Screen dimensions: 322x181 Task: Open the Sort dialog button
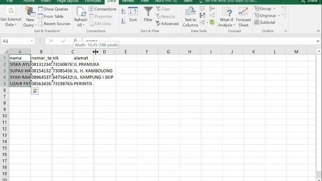coord(133,15)
